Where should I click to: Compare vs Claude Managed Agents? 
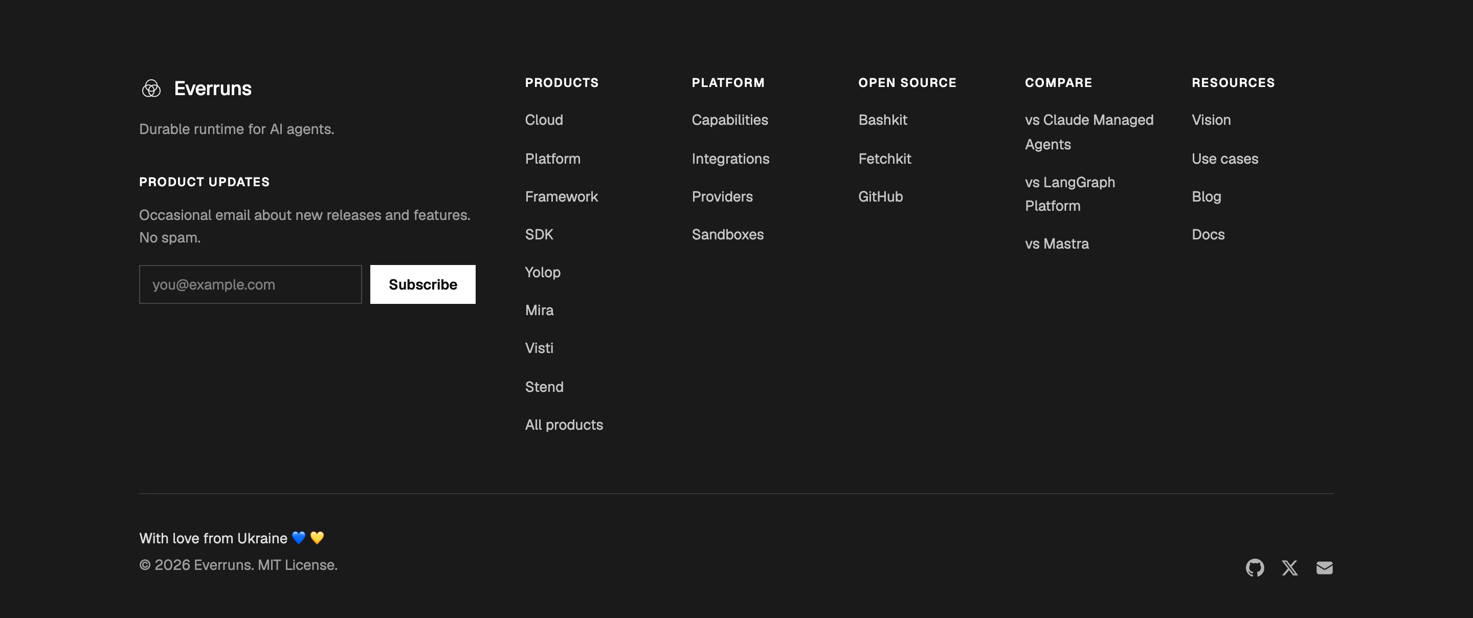point(1089,132)
